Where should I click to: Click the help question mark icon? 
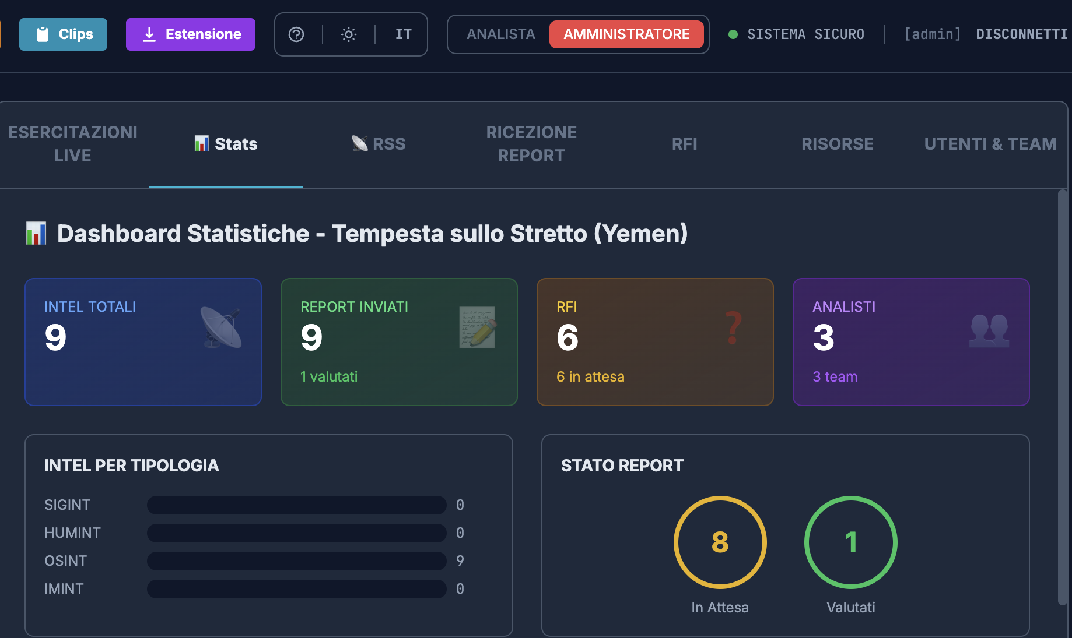(x=296, y=34)
